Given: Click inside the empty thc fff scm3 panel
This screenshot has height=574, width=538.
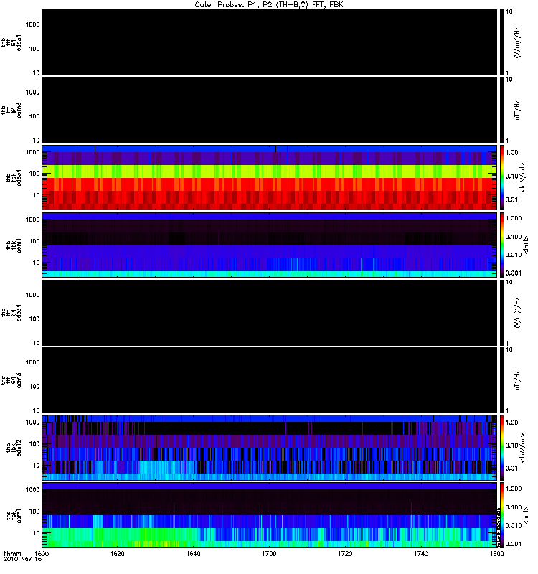Looking at the screenshot, I should tap(269, 380).
